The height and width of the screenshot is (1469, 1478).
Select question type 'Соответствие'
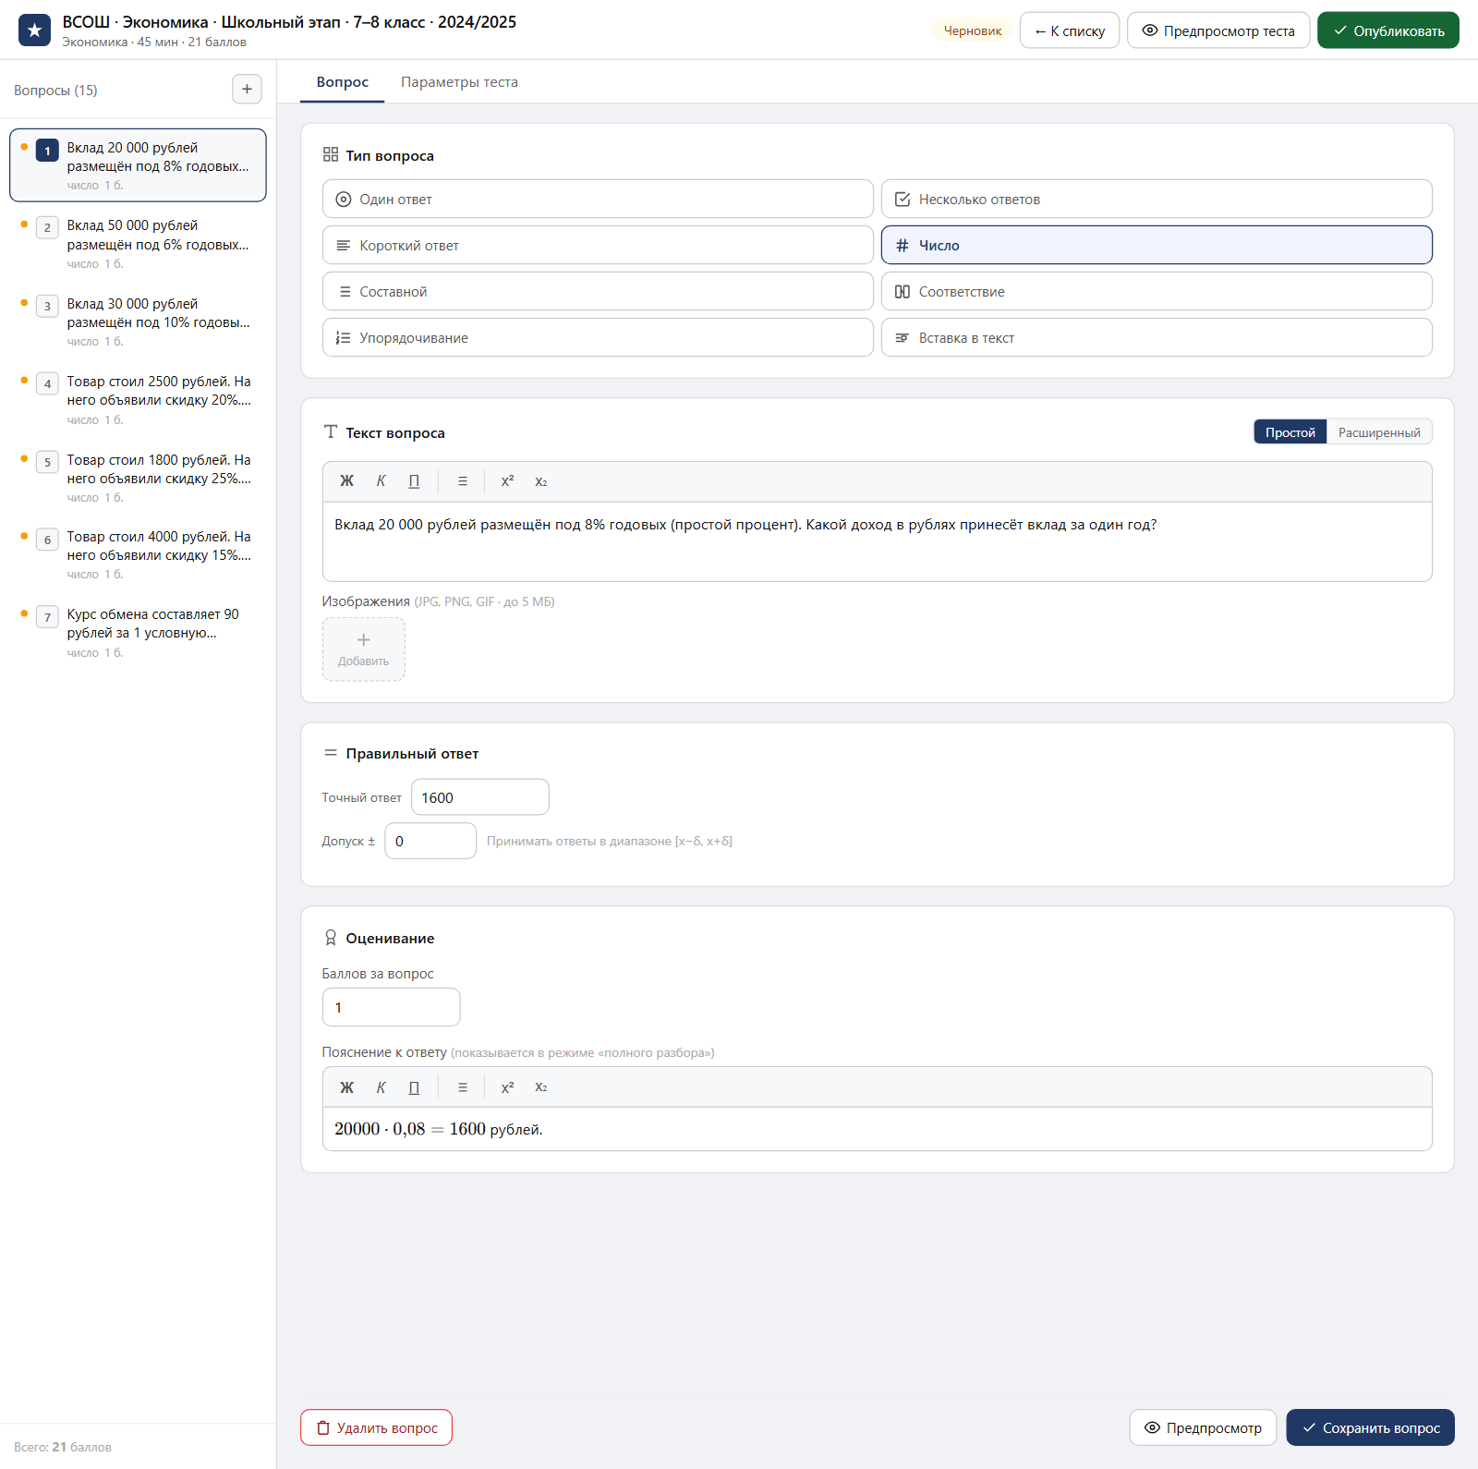click(x=1157, y=291)
